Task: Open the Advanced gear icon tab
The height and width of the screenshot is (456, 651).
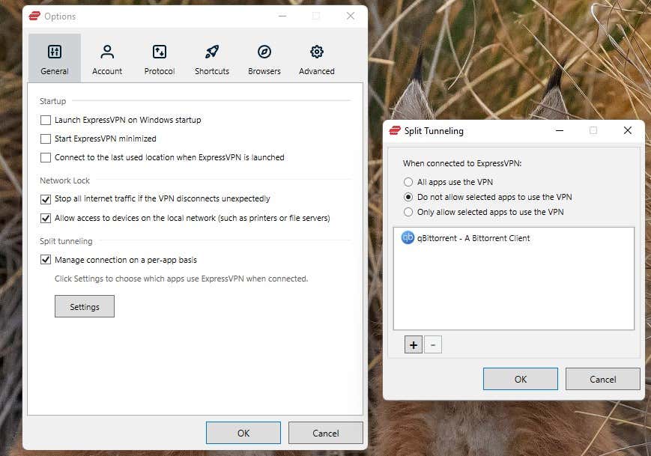Action: coord(316,52)
